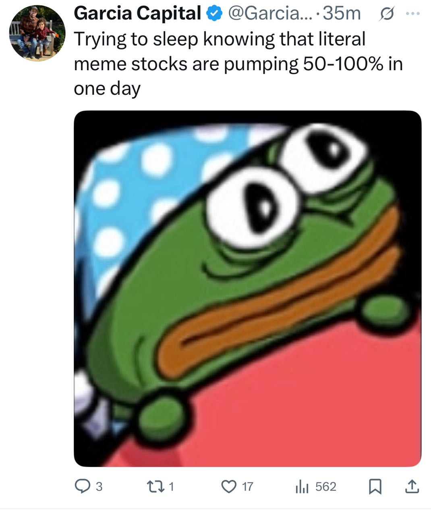This screenshot has height=516, width=431.
Task: Click the like count number 17
Action: (x=247, y=487)
